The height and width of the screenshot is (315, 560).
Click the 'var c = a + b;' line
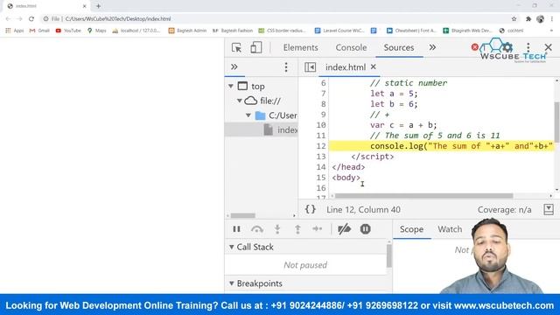(403, 125)
